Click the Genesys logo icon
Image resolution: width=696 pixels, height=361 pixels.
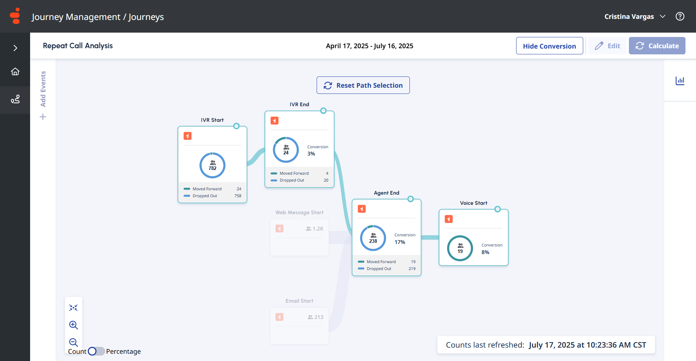coord(15,16)
